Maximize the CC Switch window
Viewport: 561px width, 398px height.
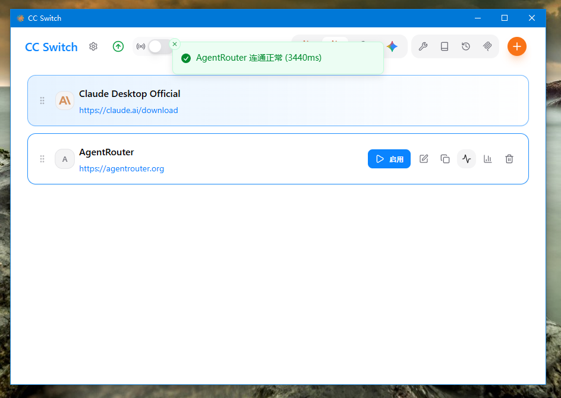tap(505, 18)
